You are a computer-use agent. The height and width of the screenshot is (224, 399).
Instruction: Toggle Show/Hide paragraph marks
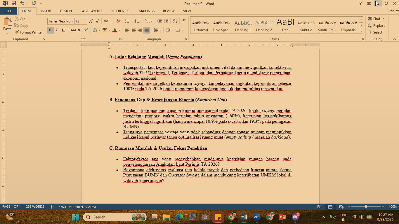184,21
